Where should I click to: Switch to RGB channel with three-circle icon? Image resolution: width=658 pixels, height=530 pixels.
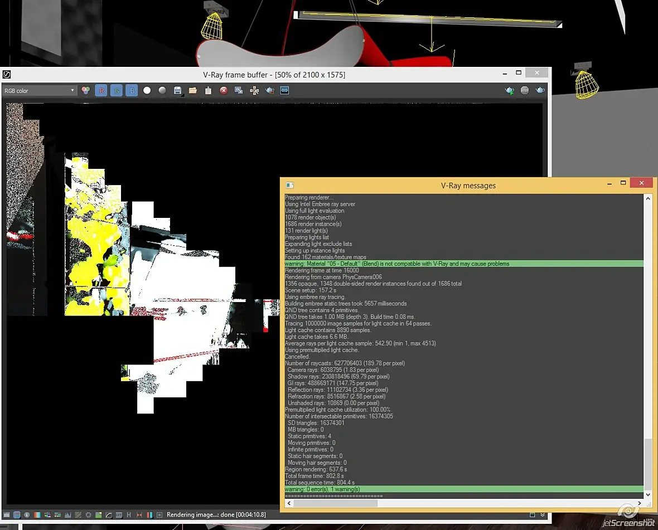tap(86, 91)
